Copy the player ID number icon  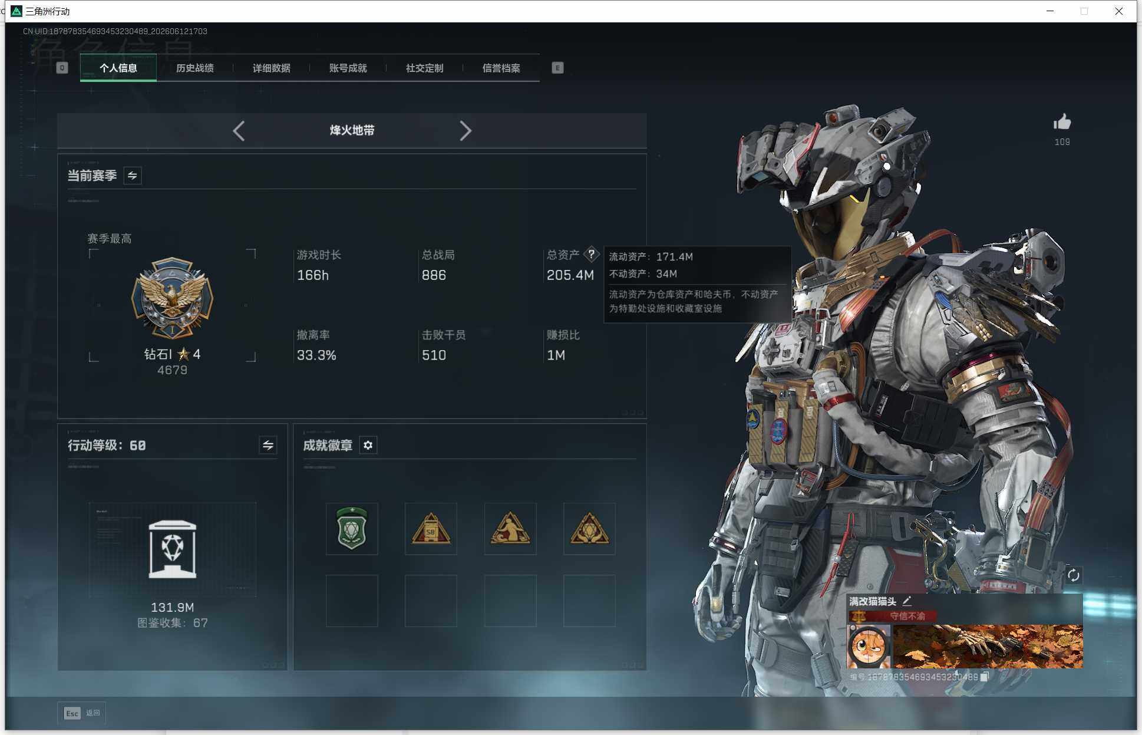click(x=984, y=677)
